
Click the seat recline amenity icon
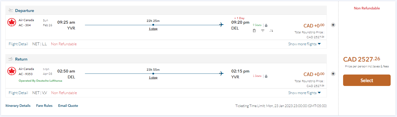271,31
